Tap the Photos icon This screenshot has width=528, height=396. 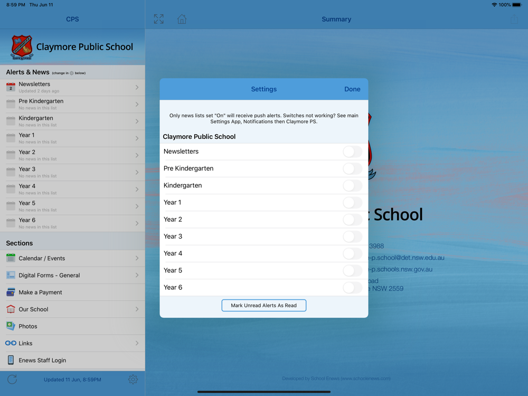[11, 326]
